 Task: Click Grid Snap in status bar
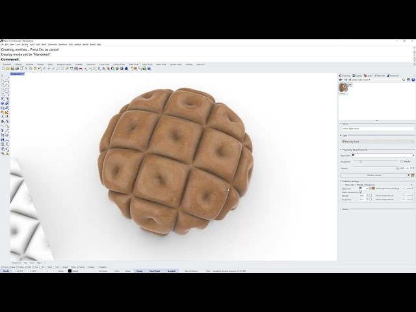103,271
